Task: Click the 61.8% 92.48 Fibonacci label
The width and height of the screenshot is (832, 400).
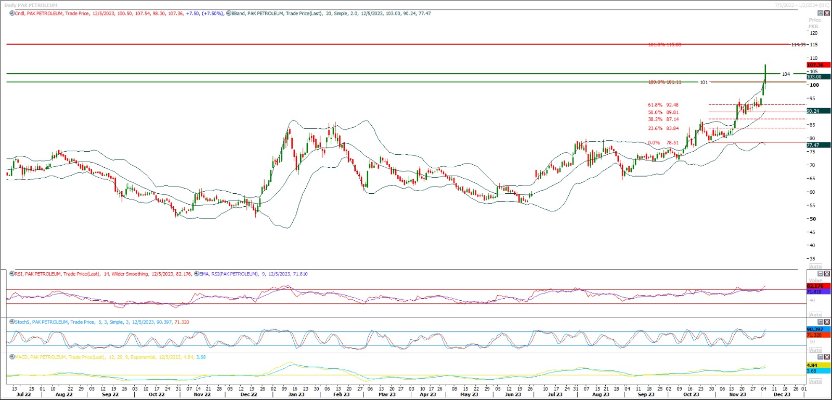Action: 663,105
